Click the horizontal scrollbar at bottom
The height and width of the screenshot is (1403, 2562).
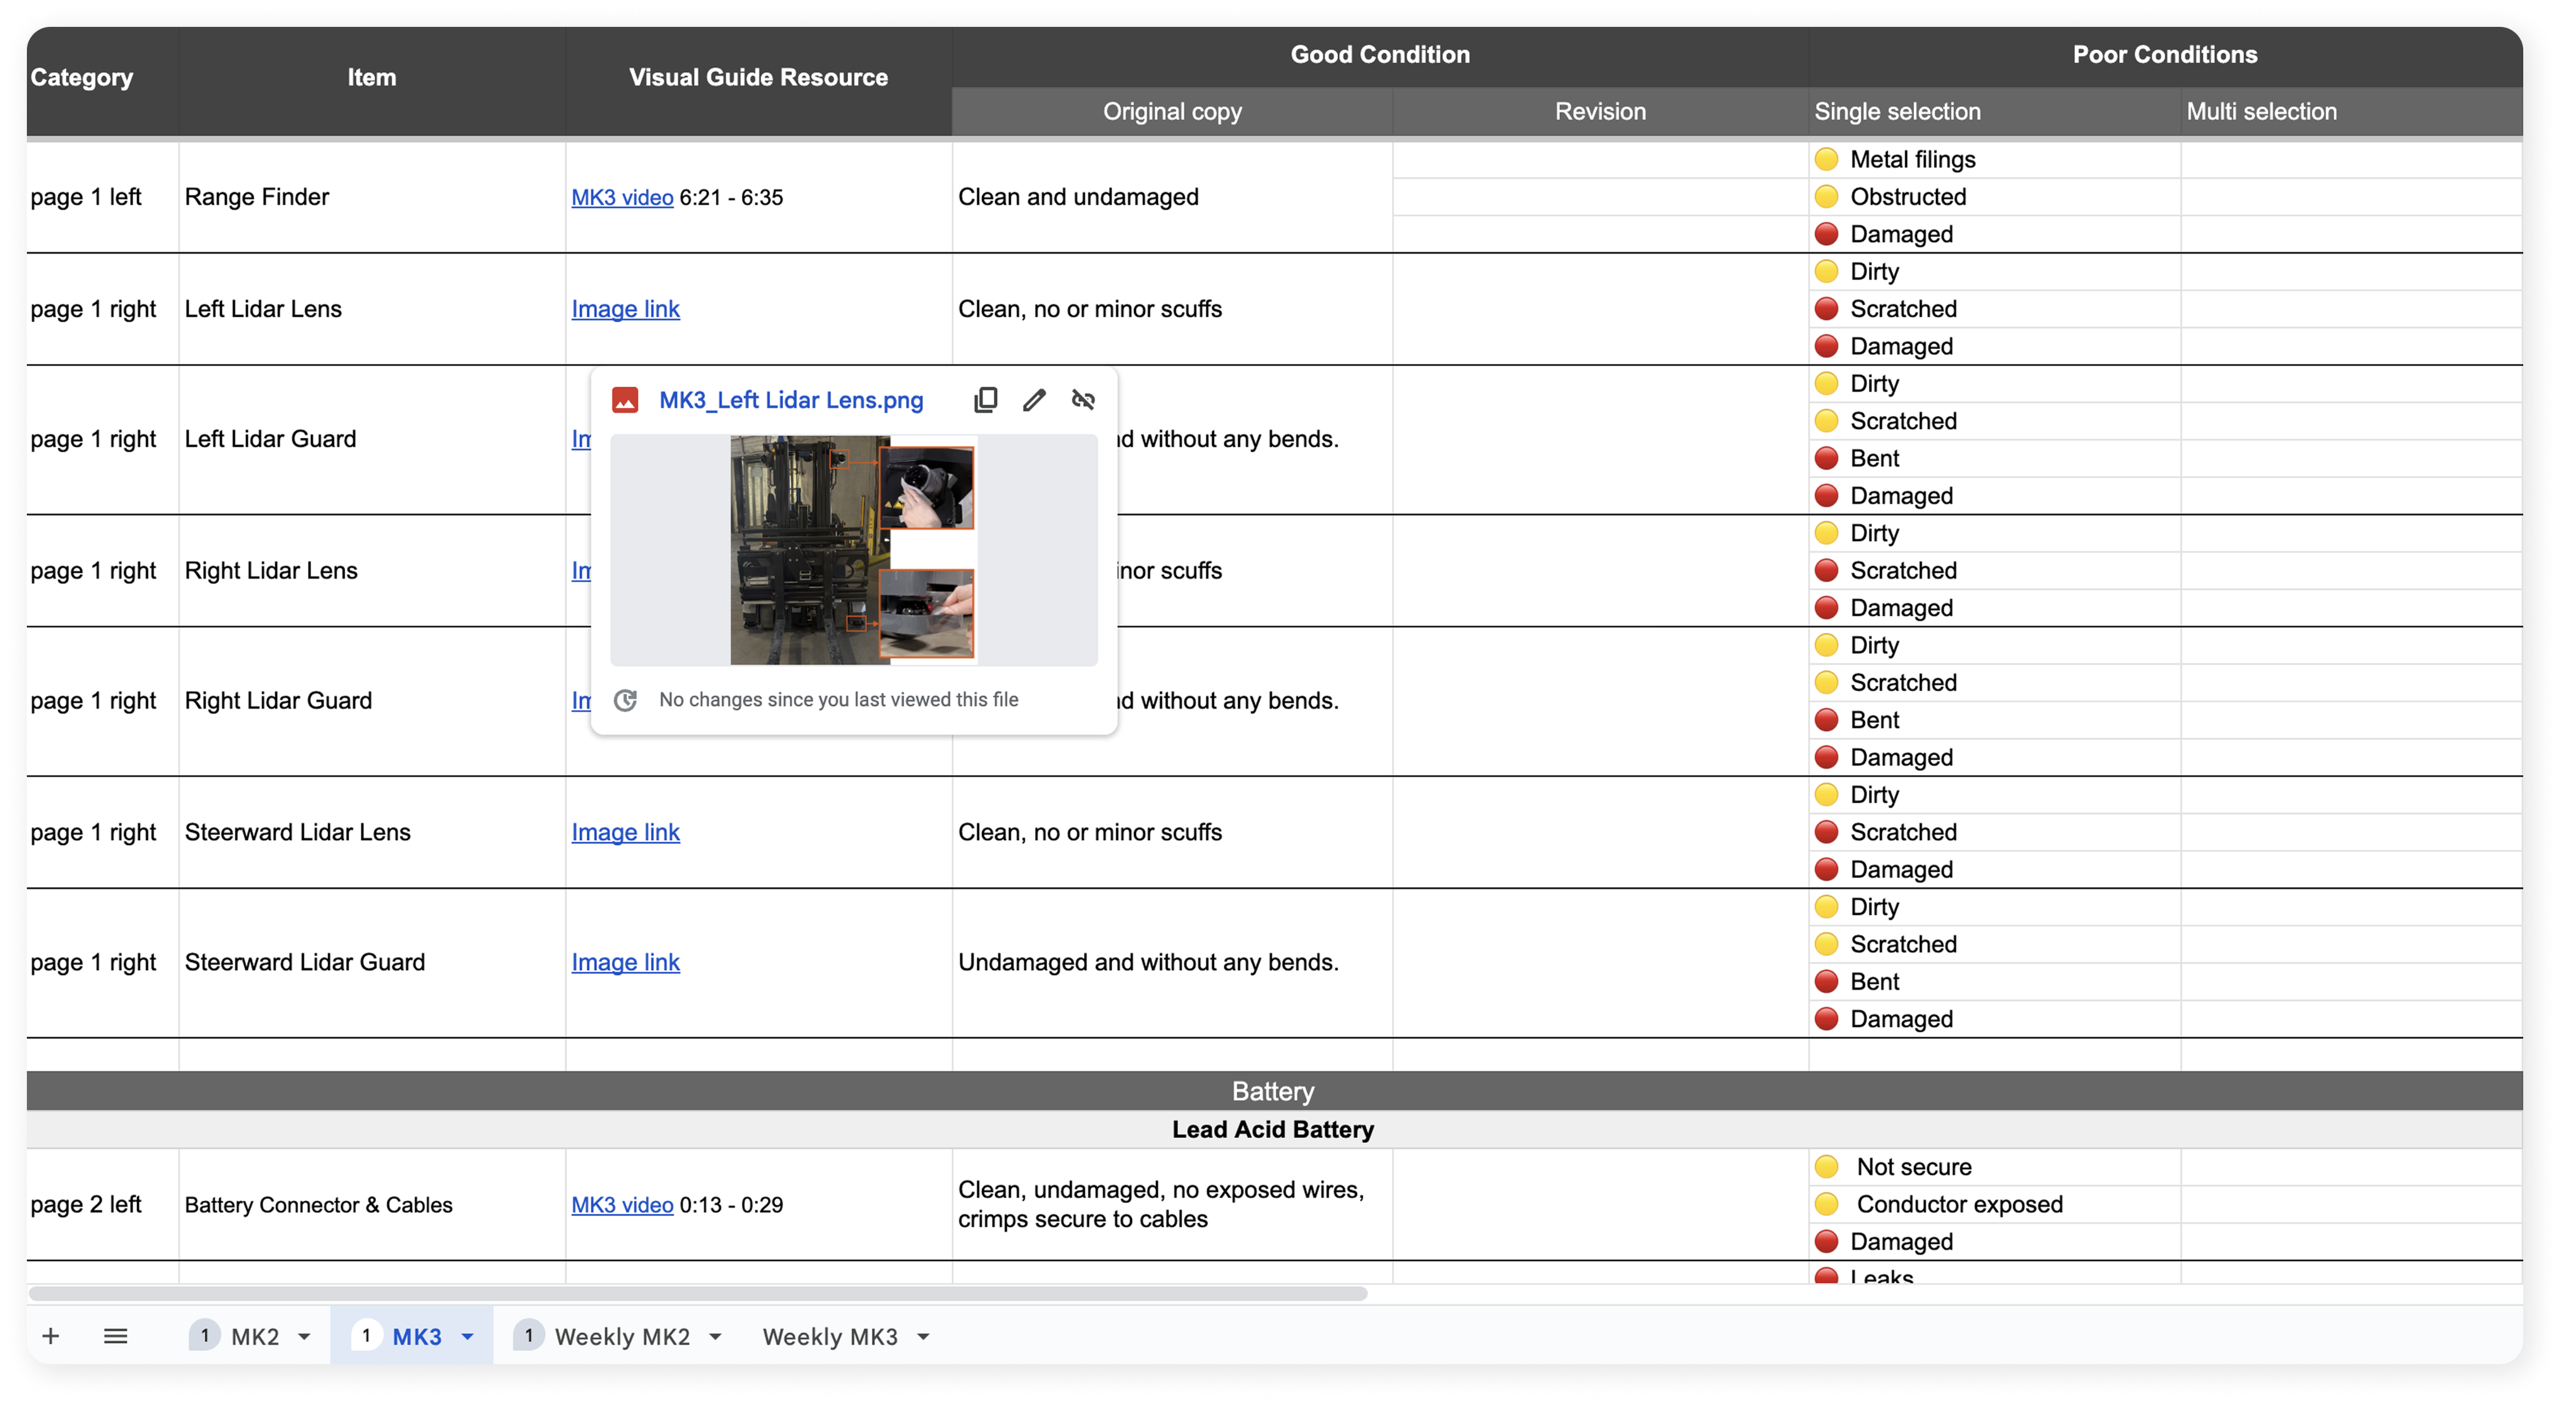pos(696,1293)
